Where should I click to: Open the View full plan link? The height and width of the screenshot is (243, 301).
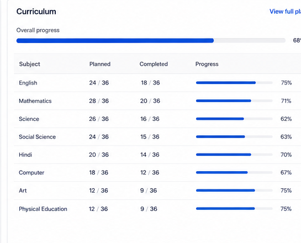(285, 12)
